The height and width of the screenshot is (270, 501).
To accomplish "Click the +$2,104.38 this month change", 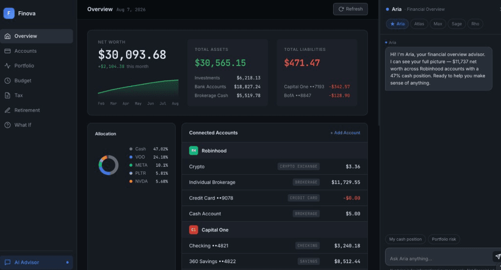I will click(123, 67).
